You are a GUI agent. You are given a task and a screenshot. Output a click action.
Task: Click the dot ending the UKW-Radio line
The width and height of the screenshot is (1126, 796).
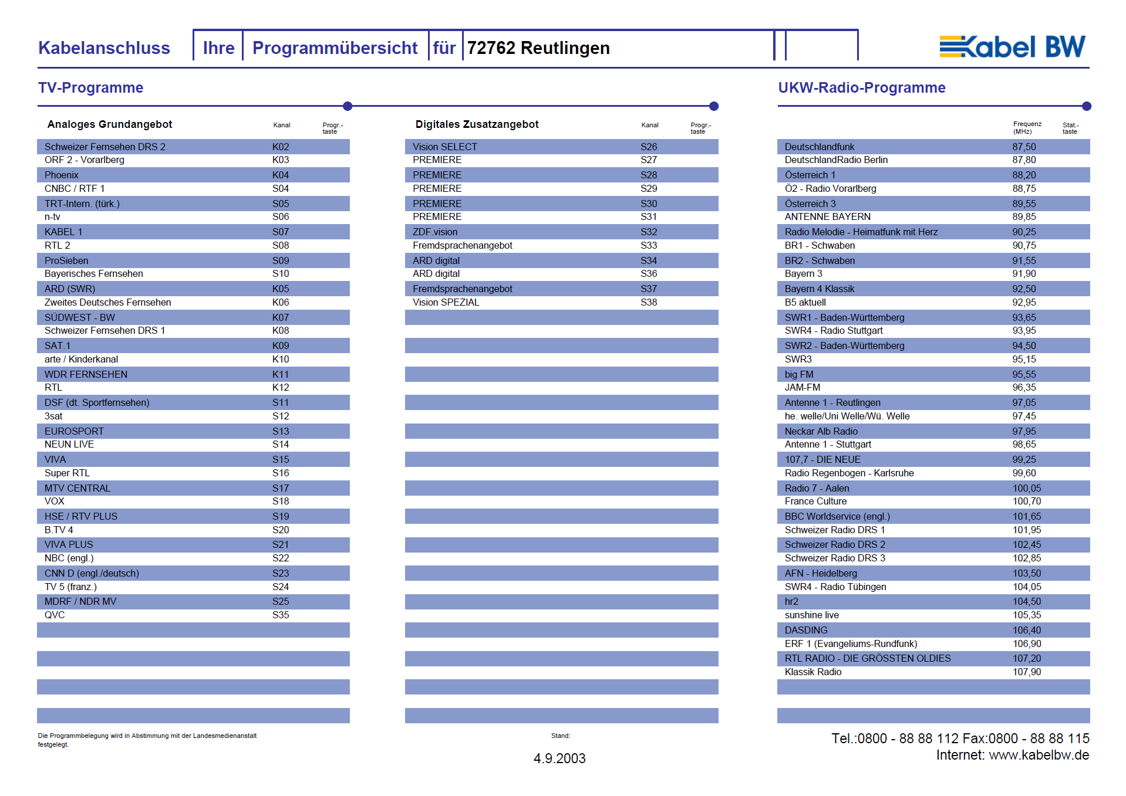pos(1087,106)
